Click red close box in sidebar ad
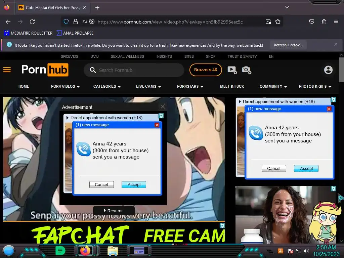 click(329, 109)
